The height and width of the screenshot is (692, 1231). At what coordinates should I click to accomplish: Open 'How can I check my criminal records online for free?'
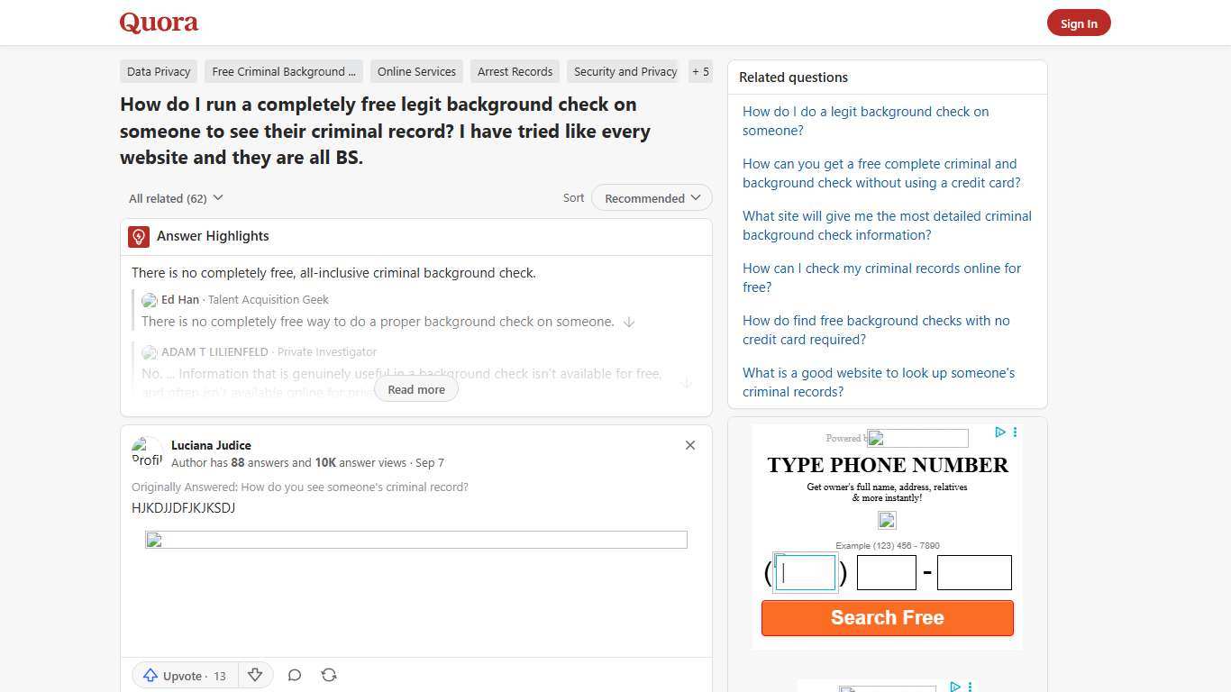(x=881, y=278)
